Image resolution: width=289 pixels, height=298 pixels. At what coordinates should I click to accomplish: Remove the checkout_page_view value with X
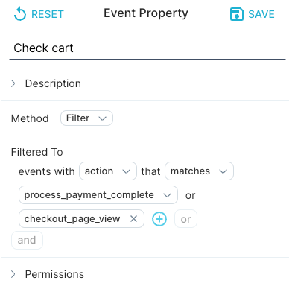pos(133,219)
